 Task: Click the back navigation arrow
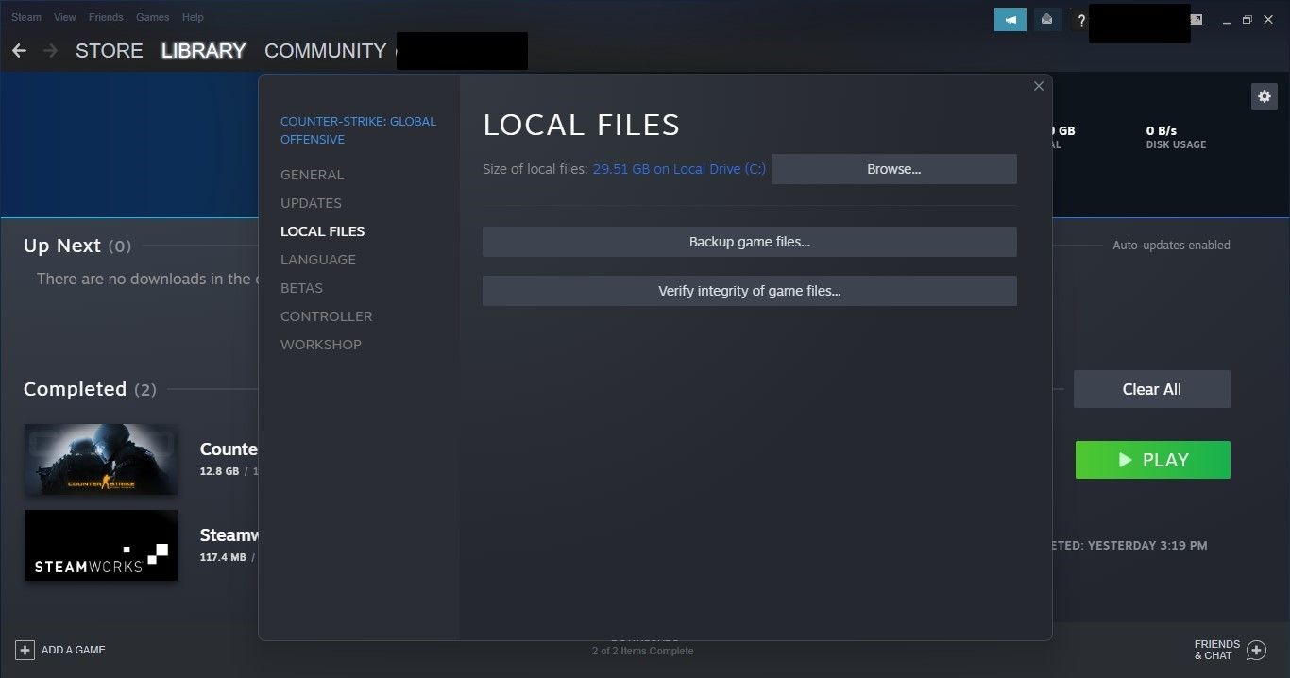[x=19, y=51]
